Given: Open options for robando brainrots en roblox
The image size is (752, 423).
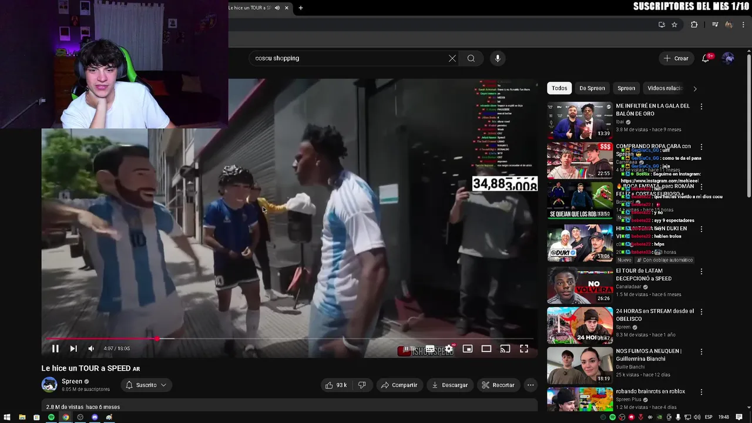Looking at the screenshot, I should (701, 391).
